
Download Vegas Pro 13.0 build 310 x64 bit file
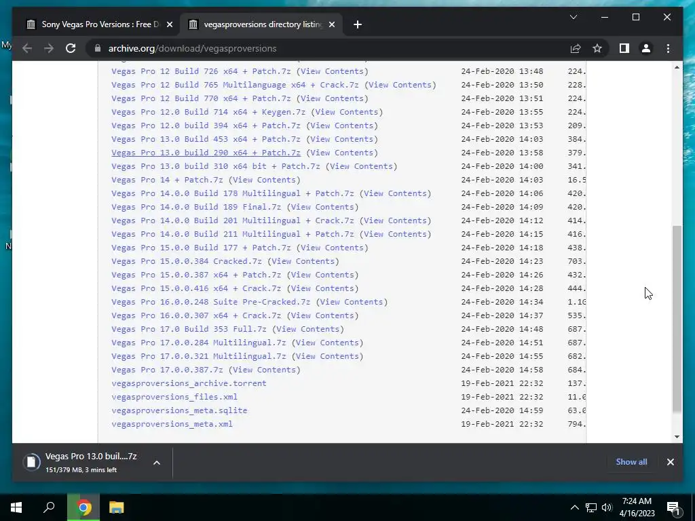click(216, 166)
